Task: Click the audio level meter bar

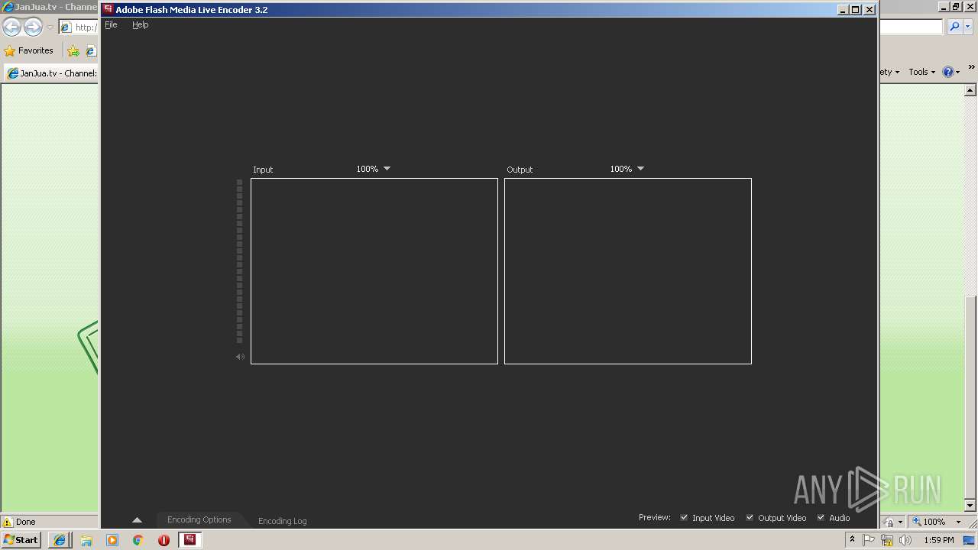Action: 239,261
